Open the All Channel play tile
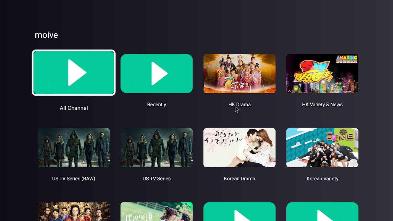393x221 pixels. pos(74,73)
